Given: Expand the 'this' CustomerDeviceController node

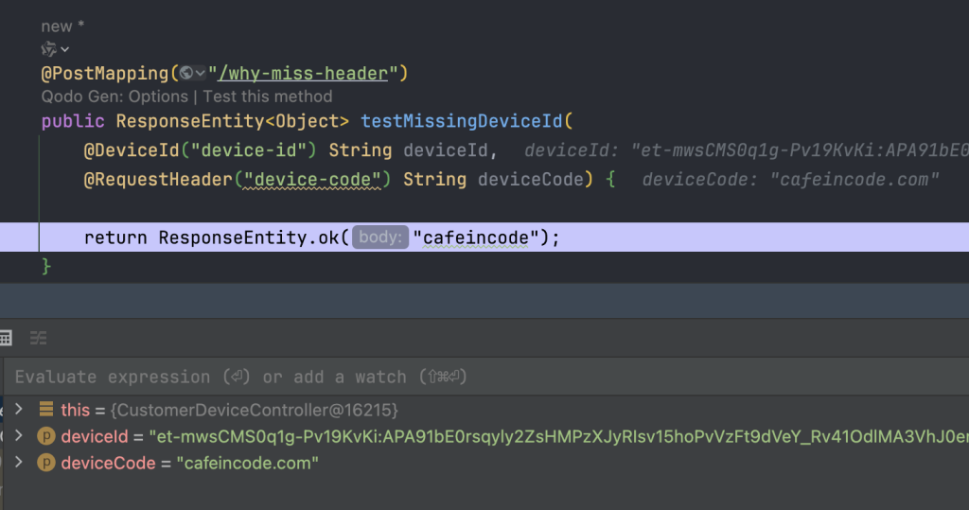Looking at the screenshot, I should (x=18, y=410).
